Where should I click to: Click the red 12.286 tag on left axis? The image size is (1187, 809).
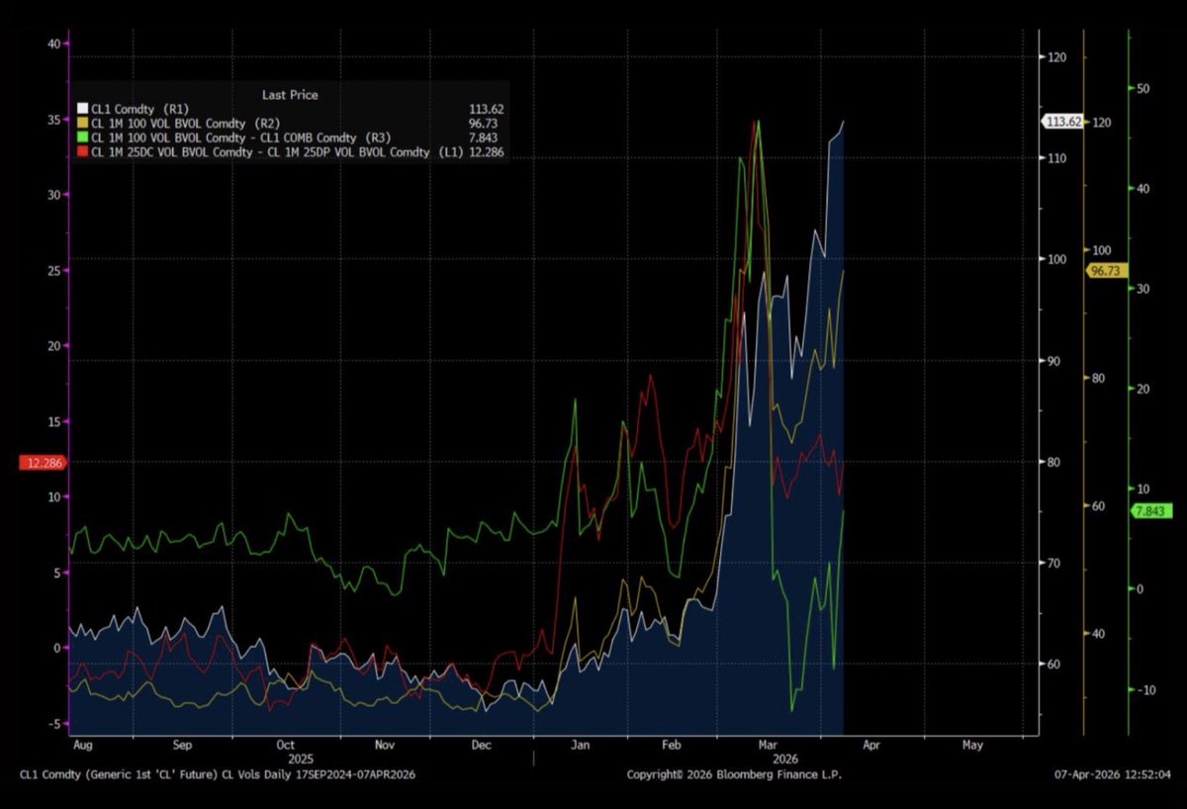point(43,462)
